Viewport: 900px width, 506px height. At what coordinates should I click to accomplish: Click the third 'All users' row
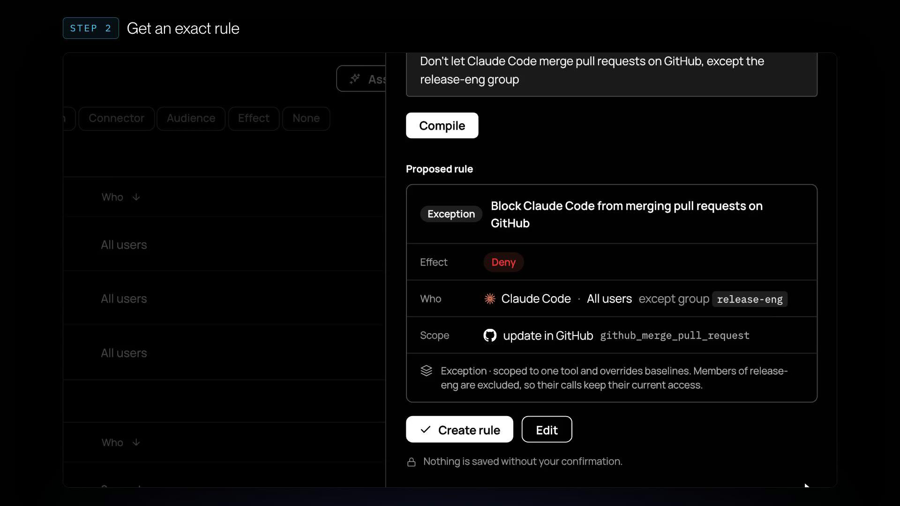pyautogui.click(x=224, y=353)
